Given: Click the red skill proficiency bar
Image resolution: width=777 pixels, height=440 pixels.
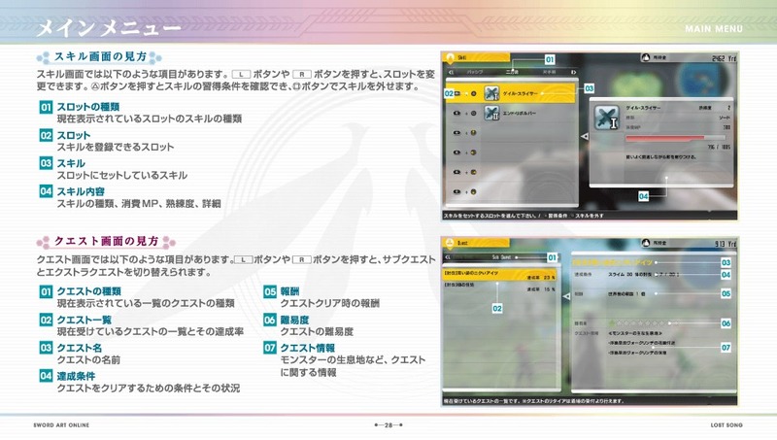Looking at the screenshot, I should [x=675, y=138].
